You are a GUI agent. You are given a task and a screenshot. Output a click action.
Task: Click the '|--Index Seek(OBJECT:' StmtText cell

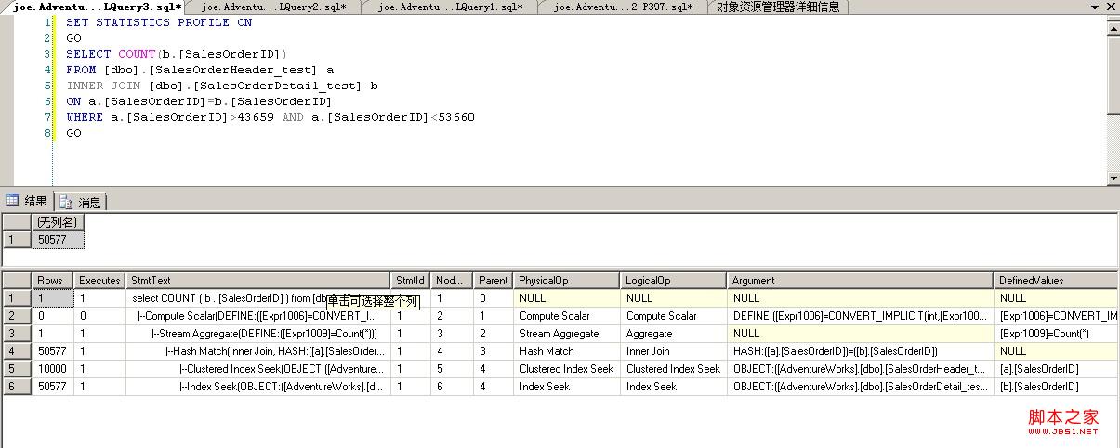point(258,387)
